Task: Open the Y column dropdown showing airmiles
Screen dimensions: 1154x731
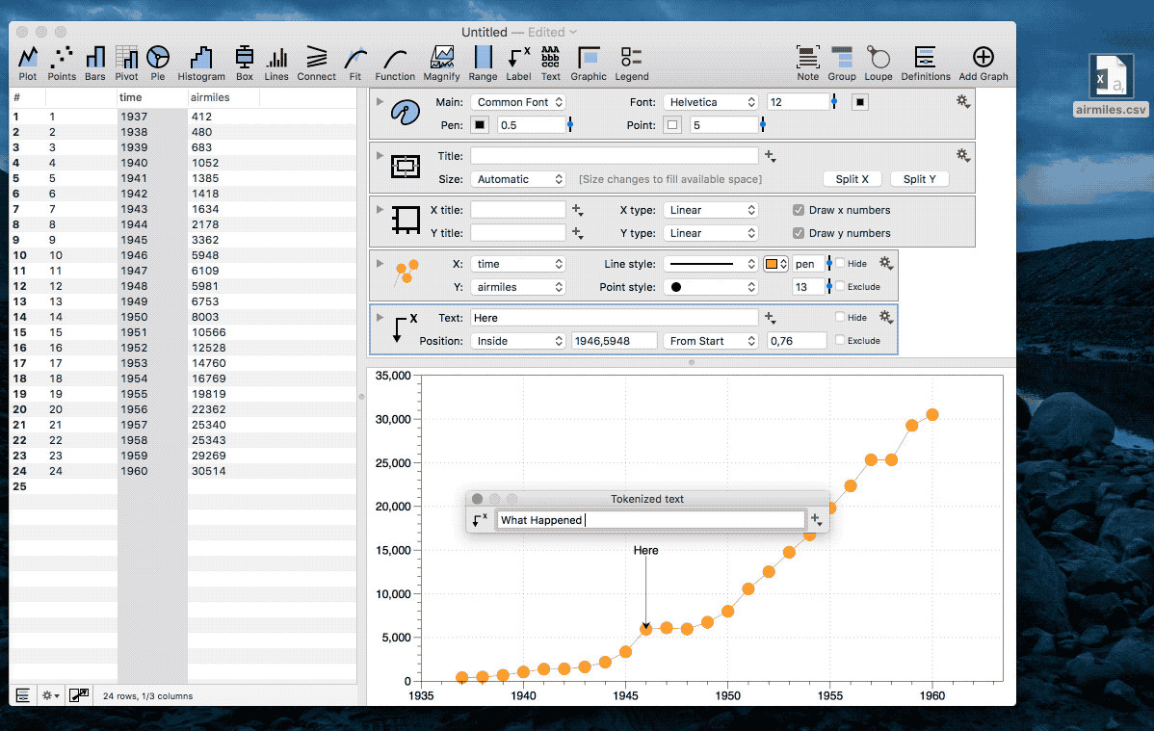Action: [518, 286]
